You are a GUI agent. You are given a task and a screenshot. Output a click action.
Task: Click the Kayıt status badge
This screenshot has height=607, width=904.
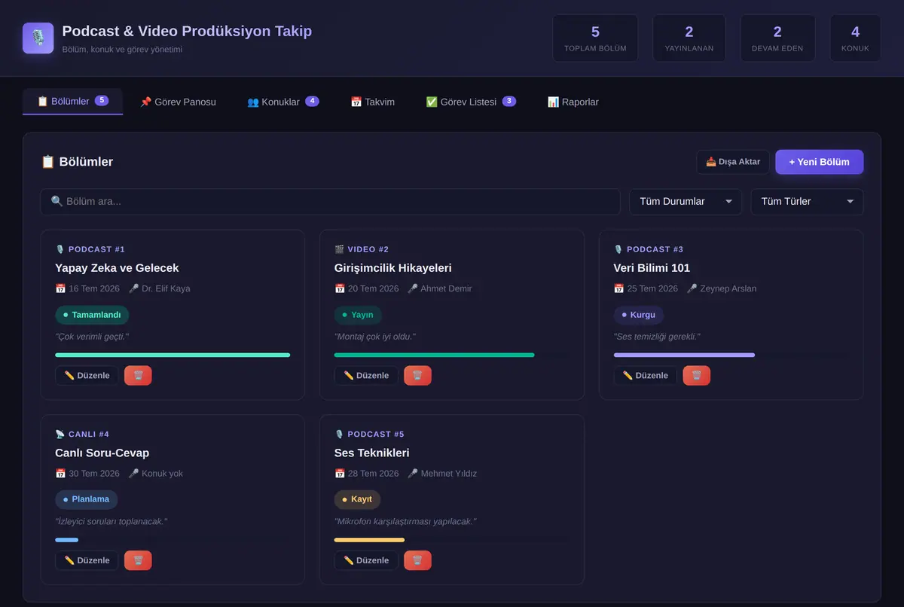[357, 499]
